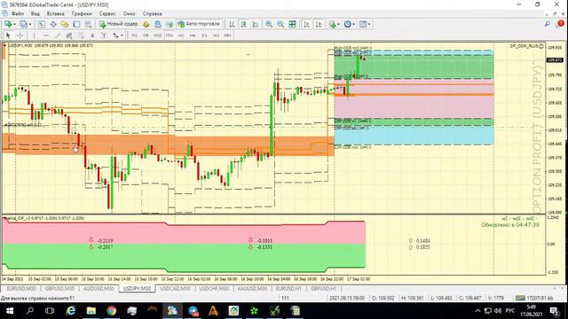568x319 pixels.
Task: Select the text A tool
Action: [x=92, y=35]
